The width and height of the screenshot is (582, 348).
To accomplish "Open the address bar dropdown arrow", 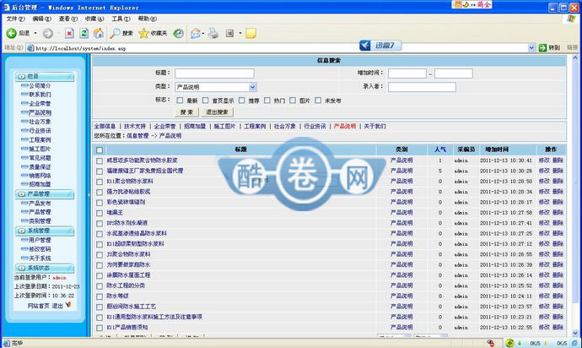I will [x=531, y=47].
